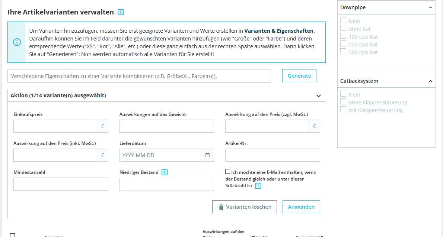Click help icon beside Artikelvarianten verwalten heading
Screen dimensions: 443x237
(x=120, y=12)
